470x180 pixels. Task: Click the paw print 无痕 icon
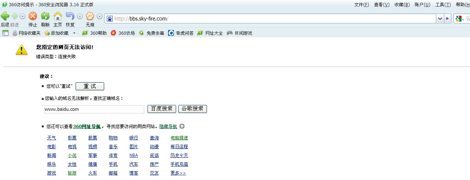point(90,16)
